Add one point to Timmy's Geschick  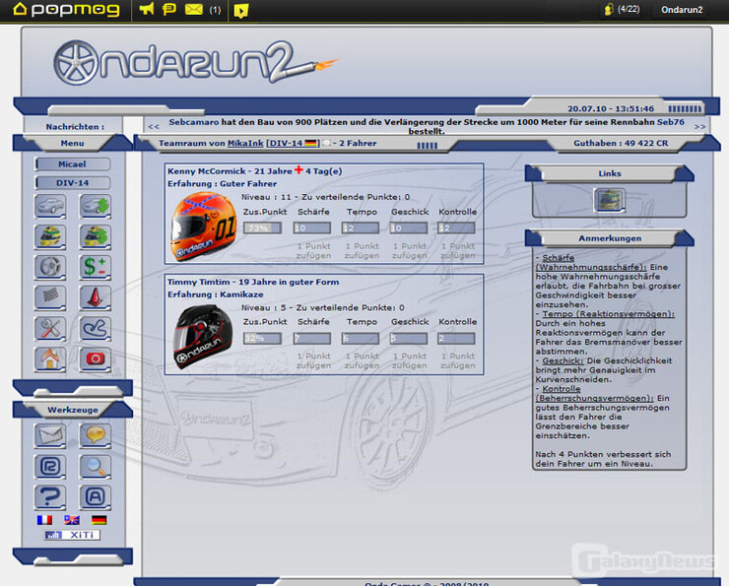click(x=409, y=360)
